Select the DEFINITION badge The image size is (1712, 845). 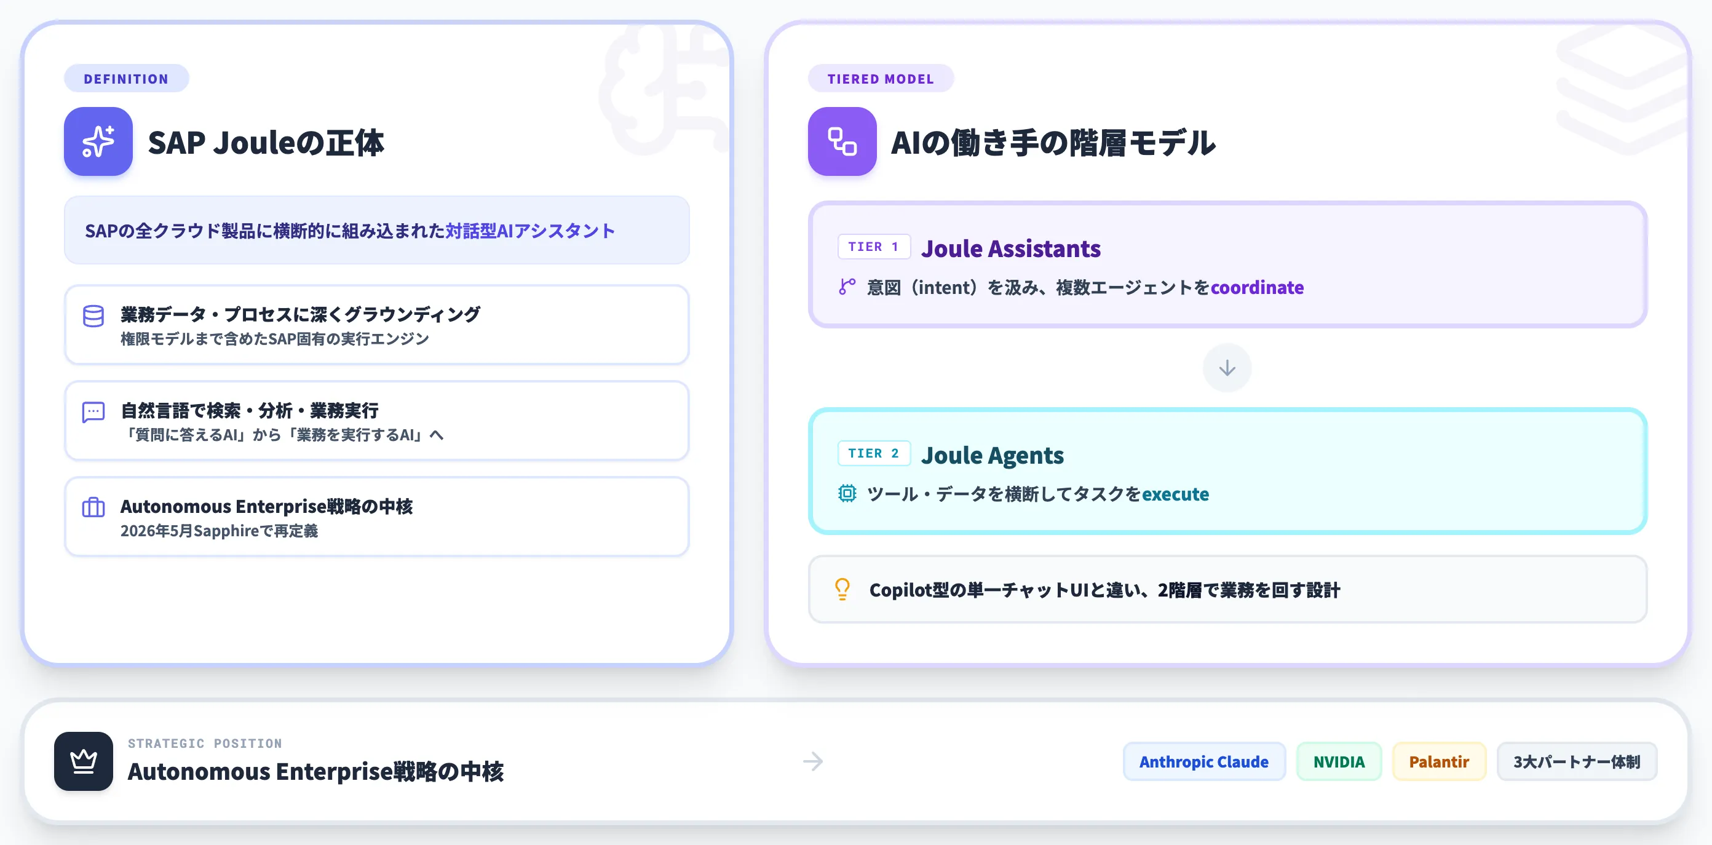coord(126,79)
